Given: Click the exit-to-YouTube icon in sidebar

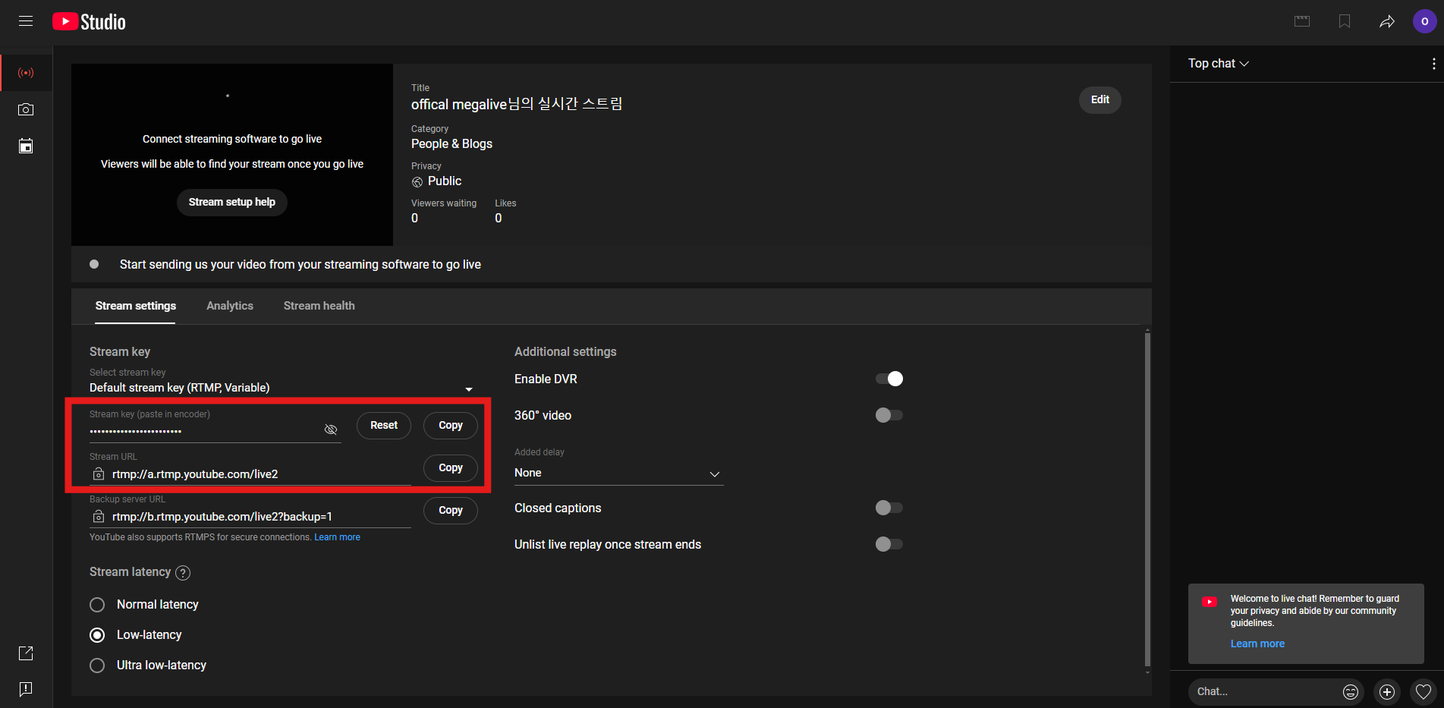Looking at the screenshot, I should [x=26, y=653].
